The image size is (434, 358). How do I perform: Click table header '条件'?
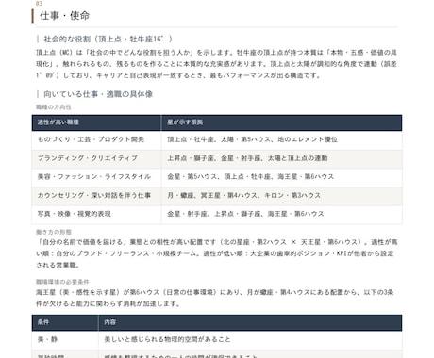(x=65, y=322)
